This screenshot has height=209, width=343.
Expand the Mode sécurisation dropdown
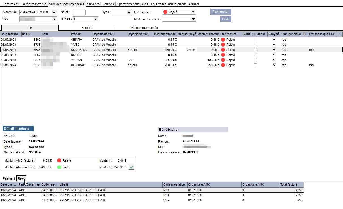tap(179, 19)
